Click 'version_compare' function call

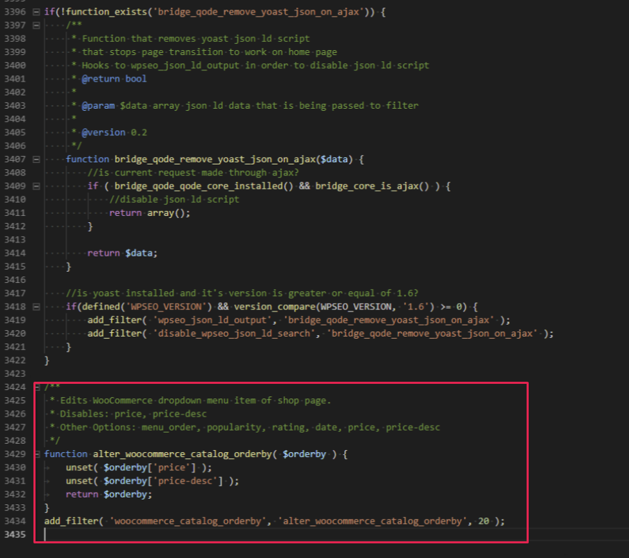[x=274, y=307]
